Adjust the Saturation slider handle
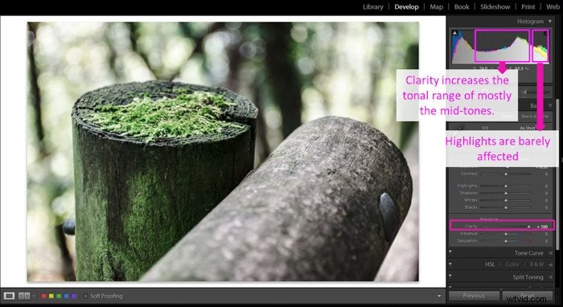This screenshot has width=563, height=307. pyautogui.click(x=506, y=241)
